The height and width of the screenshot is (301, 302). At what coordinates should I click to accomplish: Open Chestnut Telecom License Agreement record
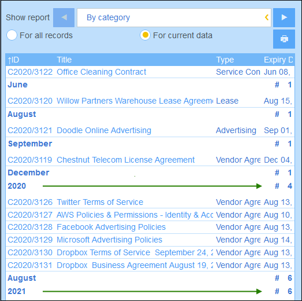pos(125,160)
